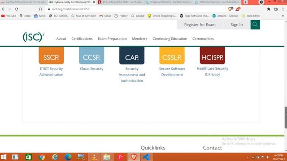This screenshot has width=287, height=161.
Task: Open the CSSLP certification badge
Action: pos(172,55)
